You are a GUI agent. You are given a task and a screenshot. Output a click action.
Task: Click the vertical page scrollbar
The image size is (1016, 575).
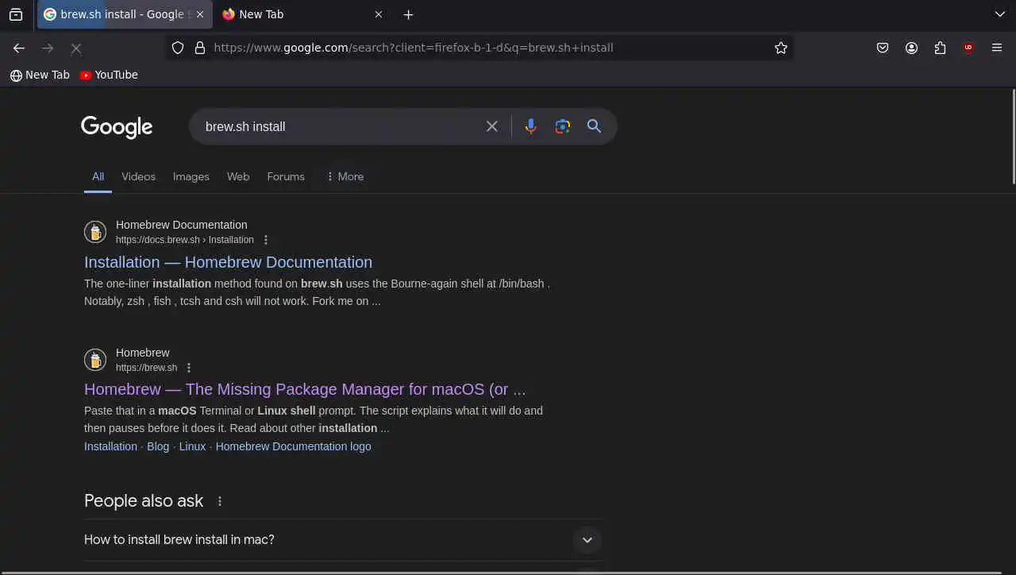[1012, 137]
